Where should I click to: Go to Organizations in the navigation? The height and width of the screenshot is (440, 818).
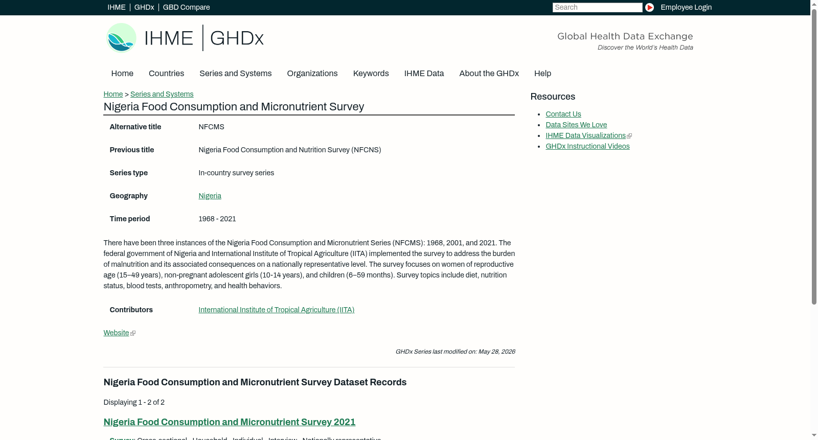[312, 74]
